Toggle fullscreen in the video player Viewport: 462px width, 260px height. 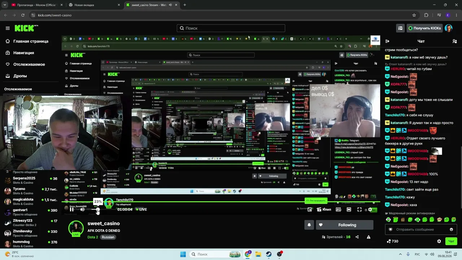359,209
